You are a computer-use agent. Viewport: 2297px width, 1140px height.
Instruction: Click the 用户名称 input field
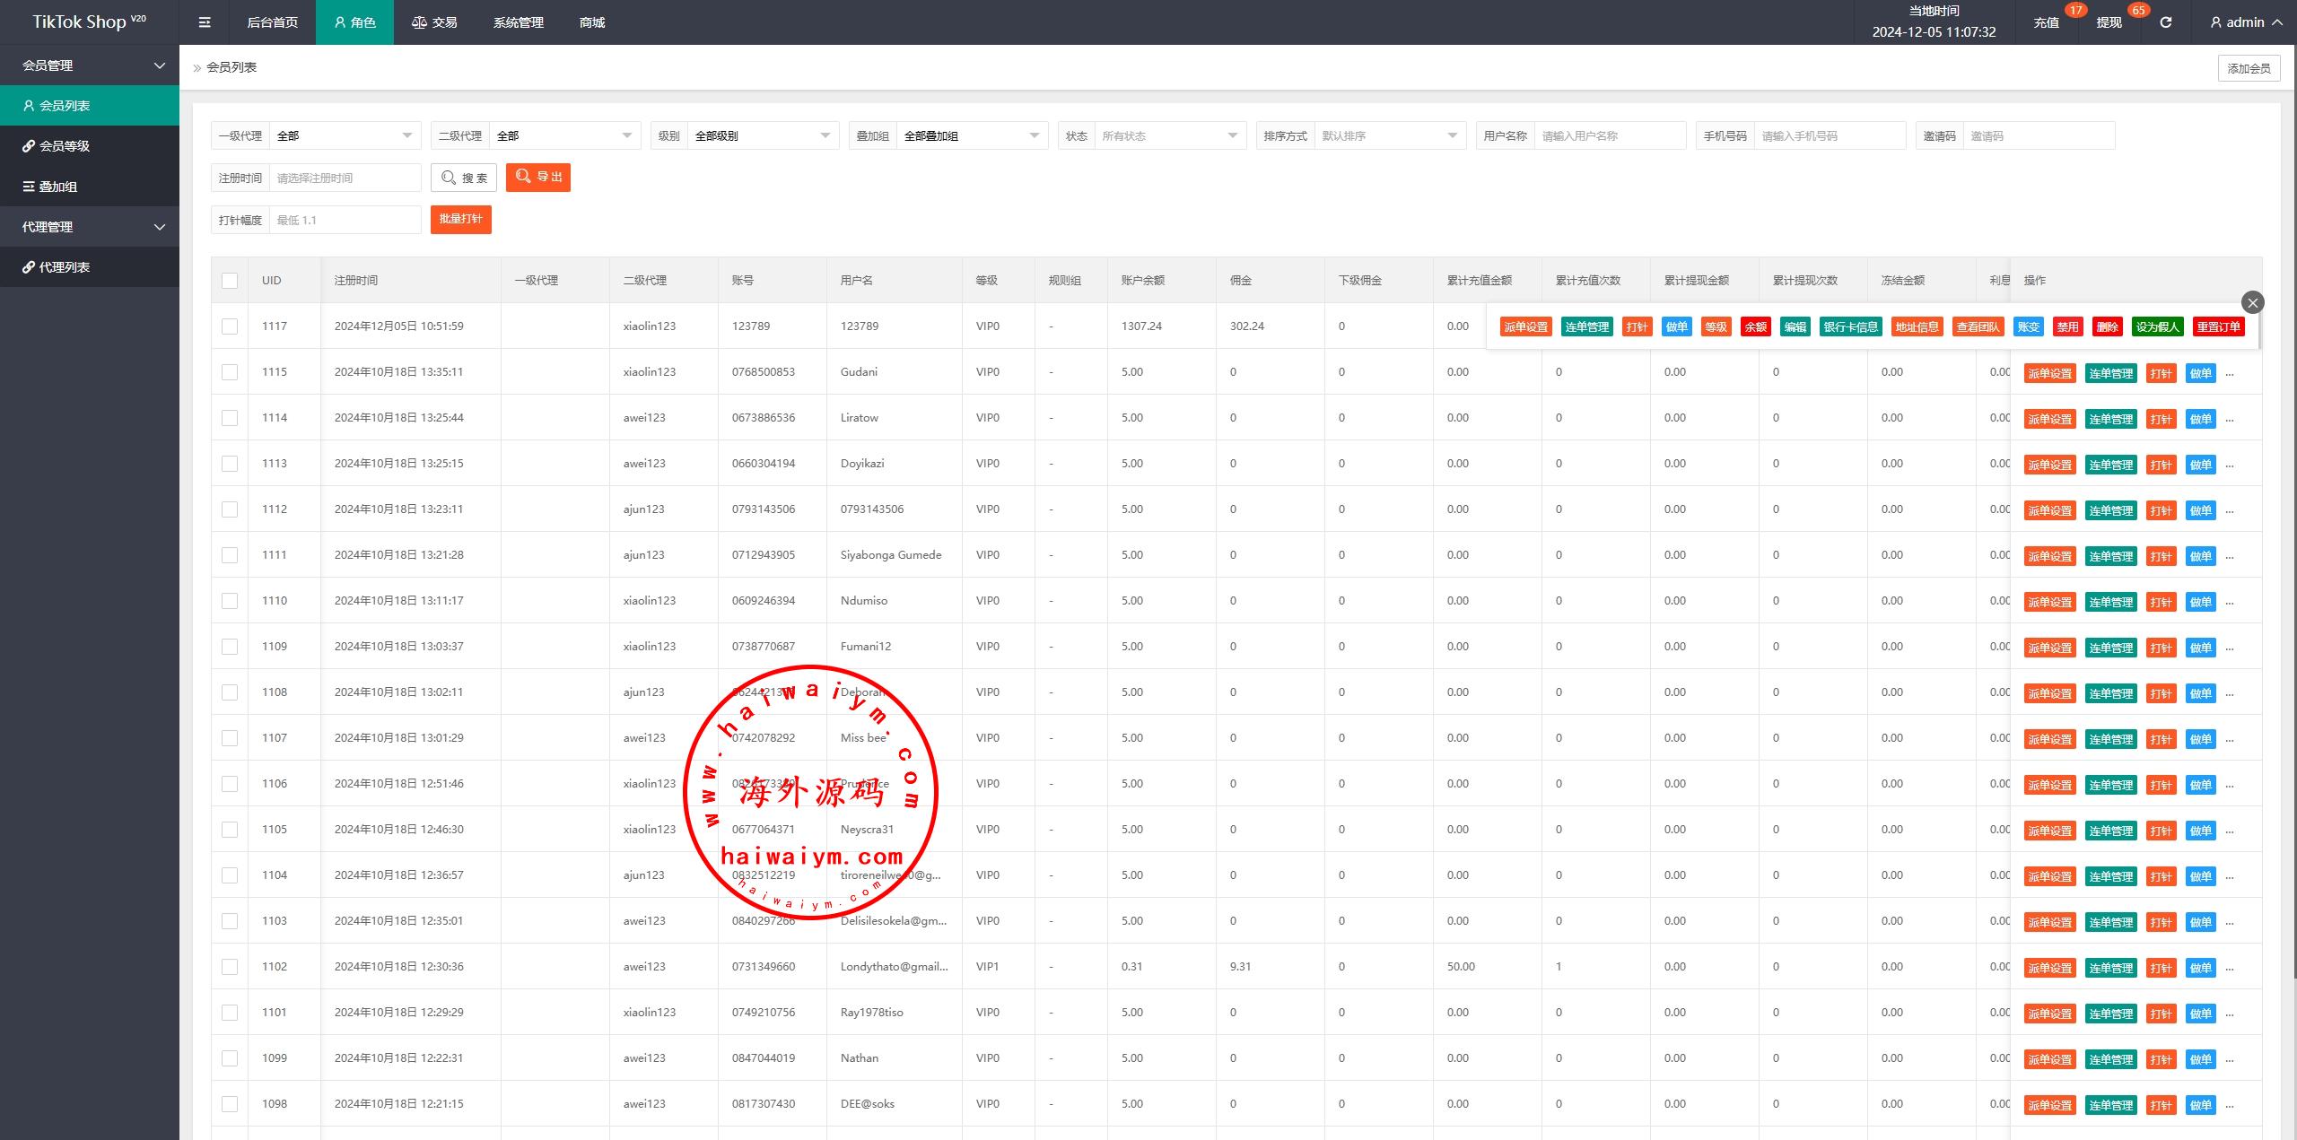(1610, 136)
